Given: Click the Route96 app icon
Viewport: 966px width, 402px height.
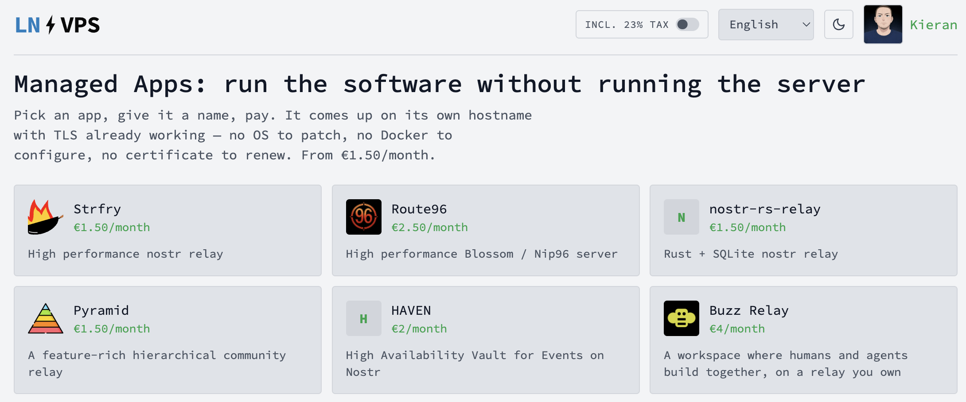Looking at the screenshot, I should tap(363, 217).
